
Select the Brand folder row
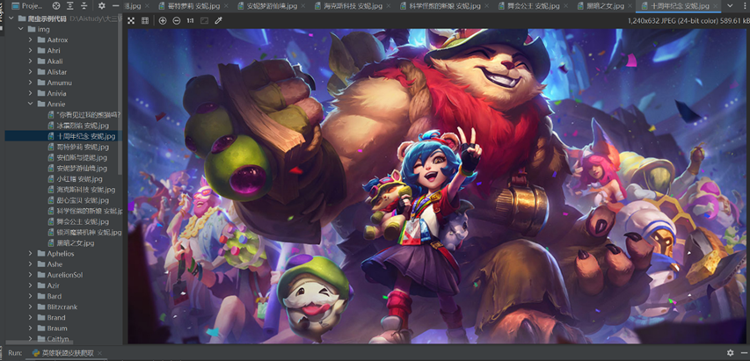pyautogui.click(x=62, y=318)
